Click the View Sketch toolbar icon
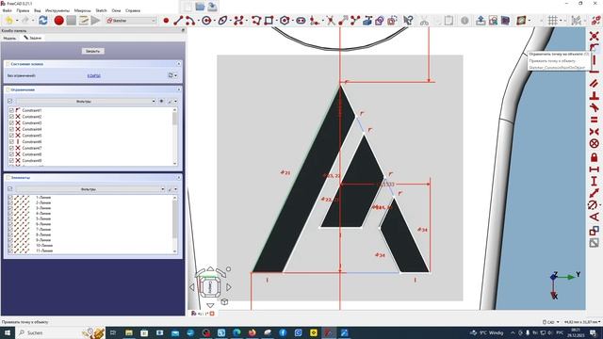The image size is (603, 339). (493, 21)
